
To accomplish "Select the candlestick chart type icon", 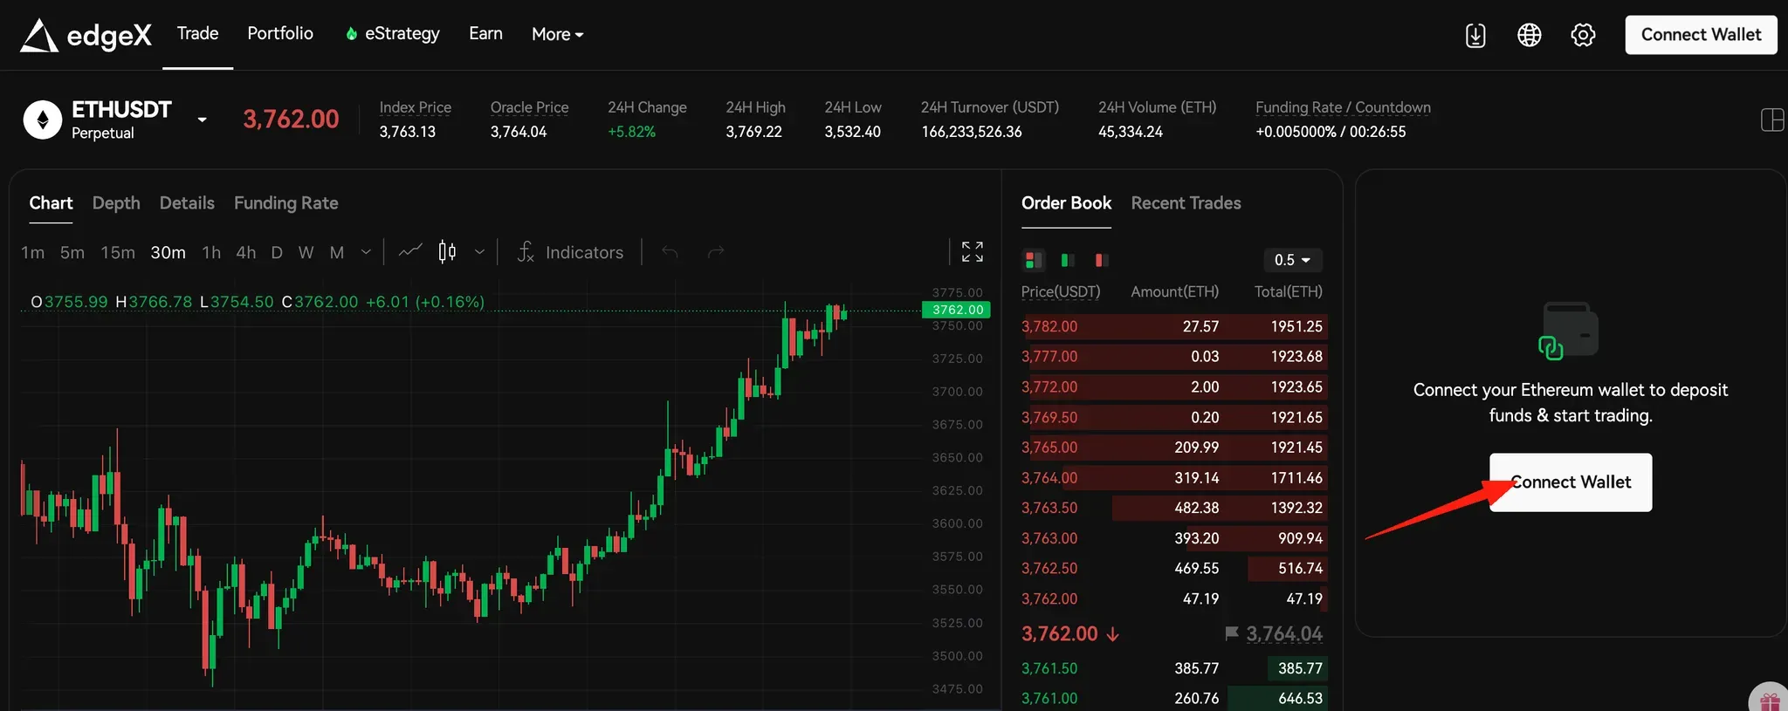I will [447, 252].
